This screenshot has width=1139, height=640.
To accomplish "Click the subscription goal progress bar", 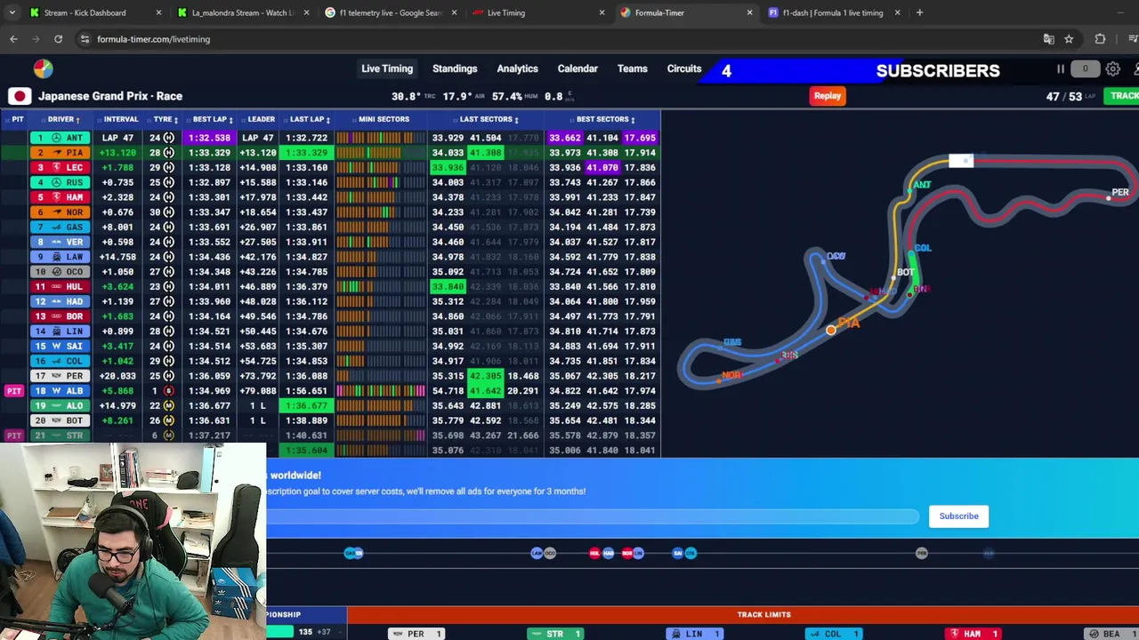I will point(592,516).
